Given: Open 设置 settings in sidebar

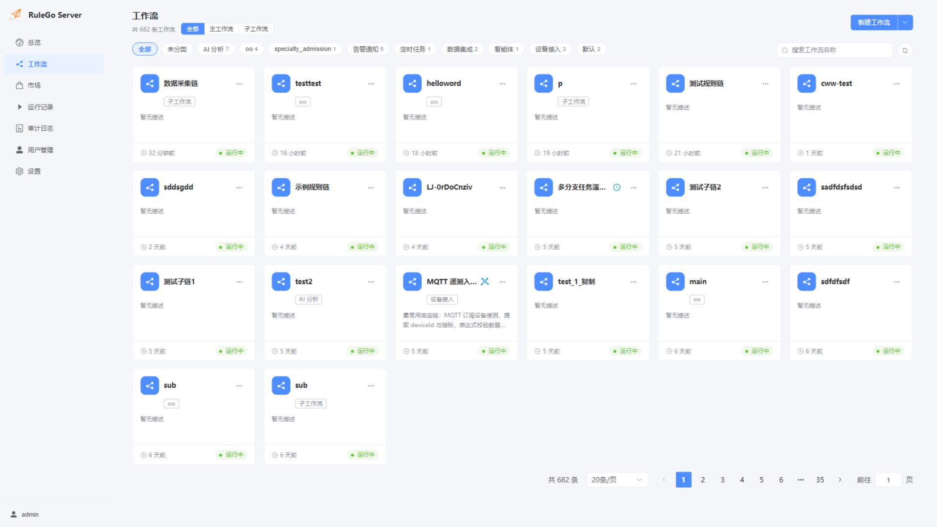Looking at the screenshot, I should [x=54, y=171].
